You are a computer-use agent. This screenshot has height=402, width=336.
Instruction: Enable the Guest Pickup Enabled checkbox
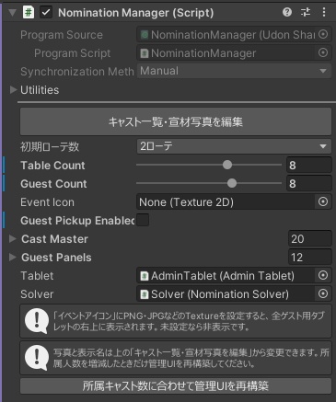(x=143, y=220)
